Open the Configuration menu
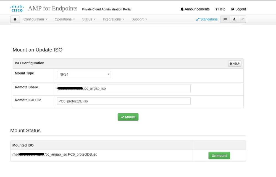The width and height of the screenshot is (276, 177). click(35, 19)
